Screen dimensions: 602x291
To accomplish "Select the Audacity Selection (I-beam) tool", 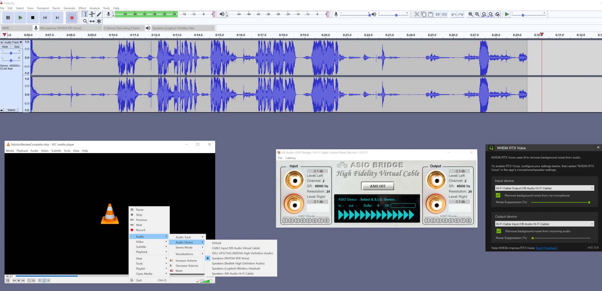I will [85, 14].
